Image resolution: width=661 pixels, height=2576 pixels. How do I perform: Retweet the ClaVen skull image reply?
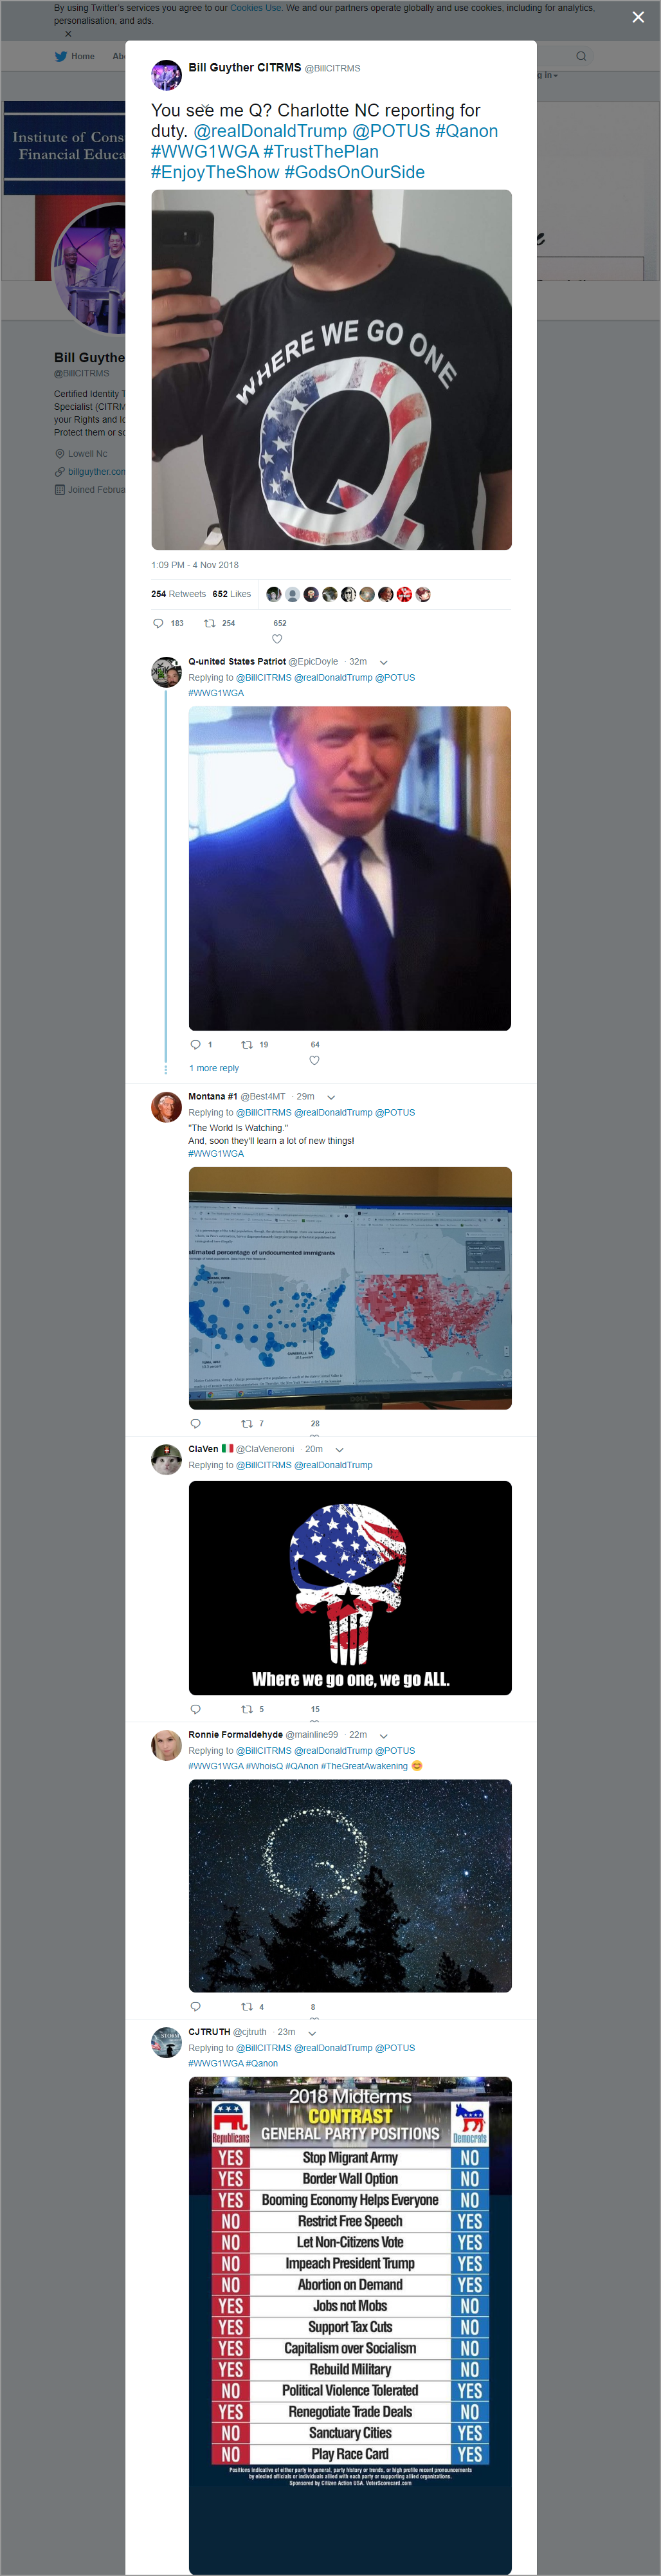(247, 1709)
